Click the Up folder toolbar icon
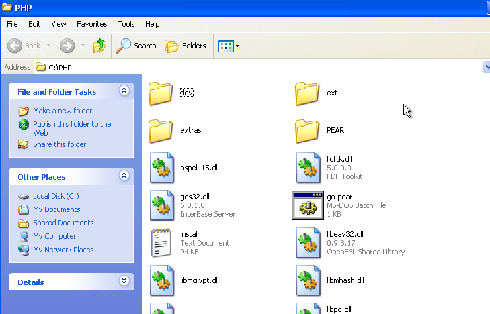Image resolution: width=490 pixels, height=314 pixels. point(99,46)
